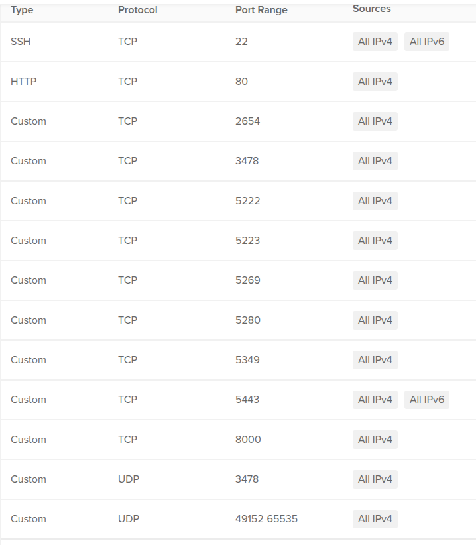Select port 5280 cell
This screenshot has width=476, height=545.
tap(248, 320)
